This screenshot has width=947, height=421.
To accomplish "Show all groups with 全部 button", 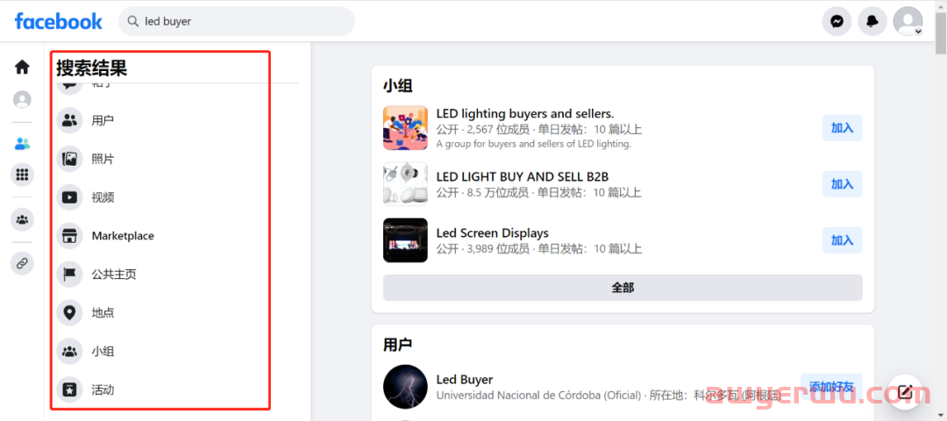I will tap(623, 288).
